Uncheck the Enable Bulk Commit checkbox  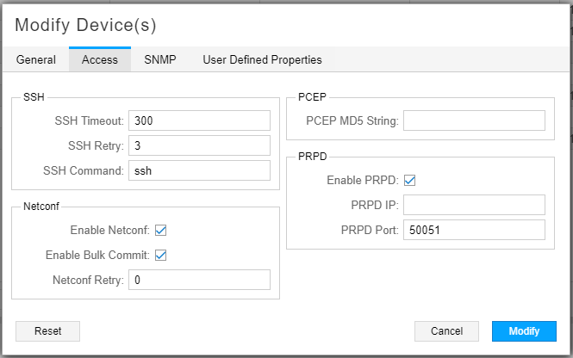click(160, 256)
